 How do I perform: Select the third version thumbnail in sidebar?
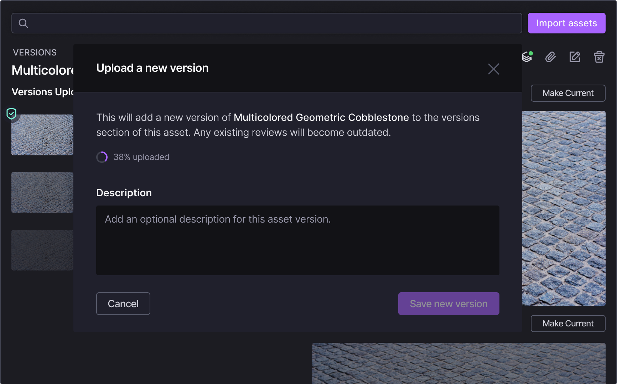pos(42,250)
